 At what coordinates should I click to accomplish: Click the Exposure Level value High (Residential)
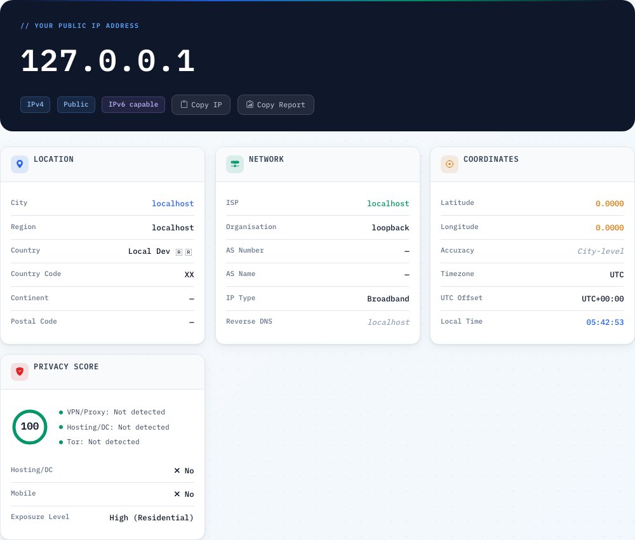click(152, 518)
